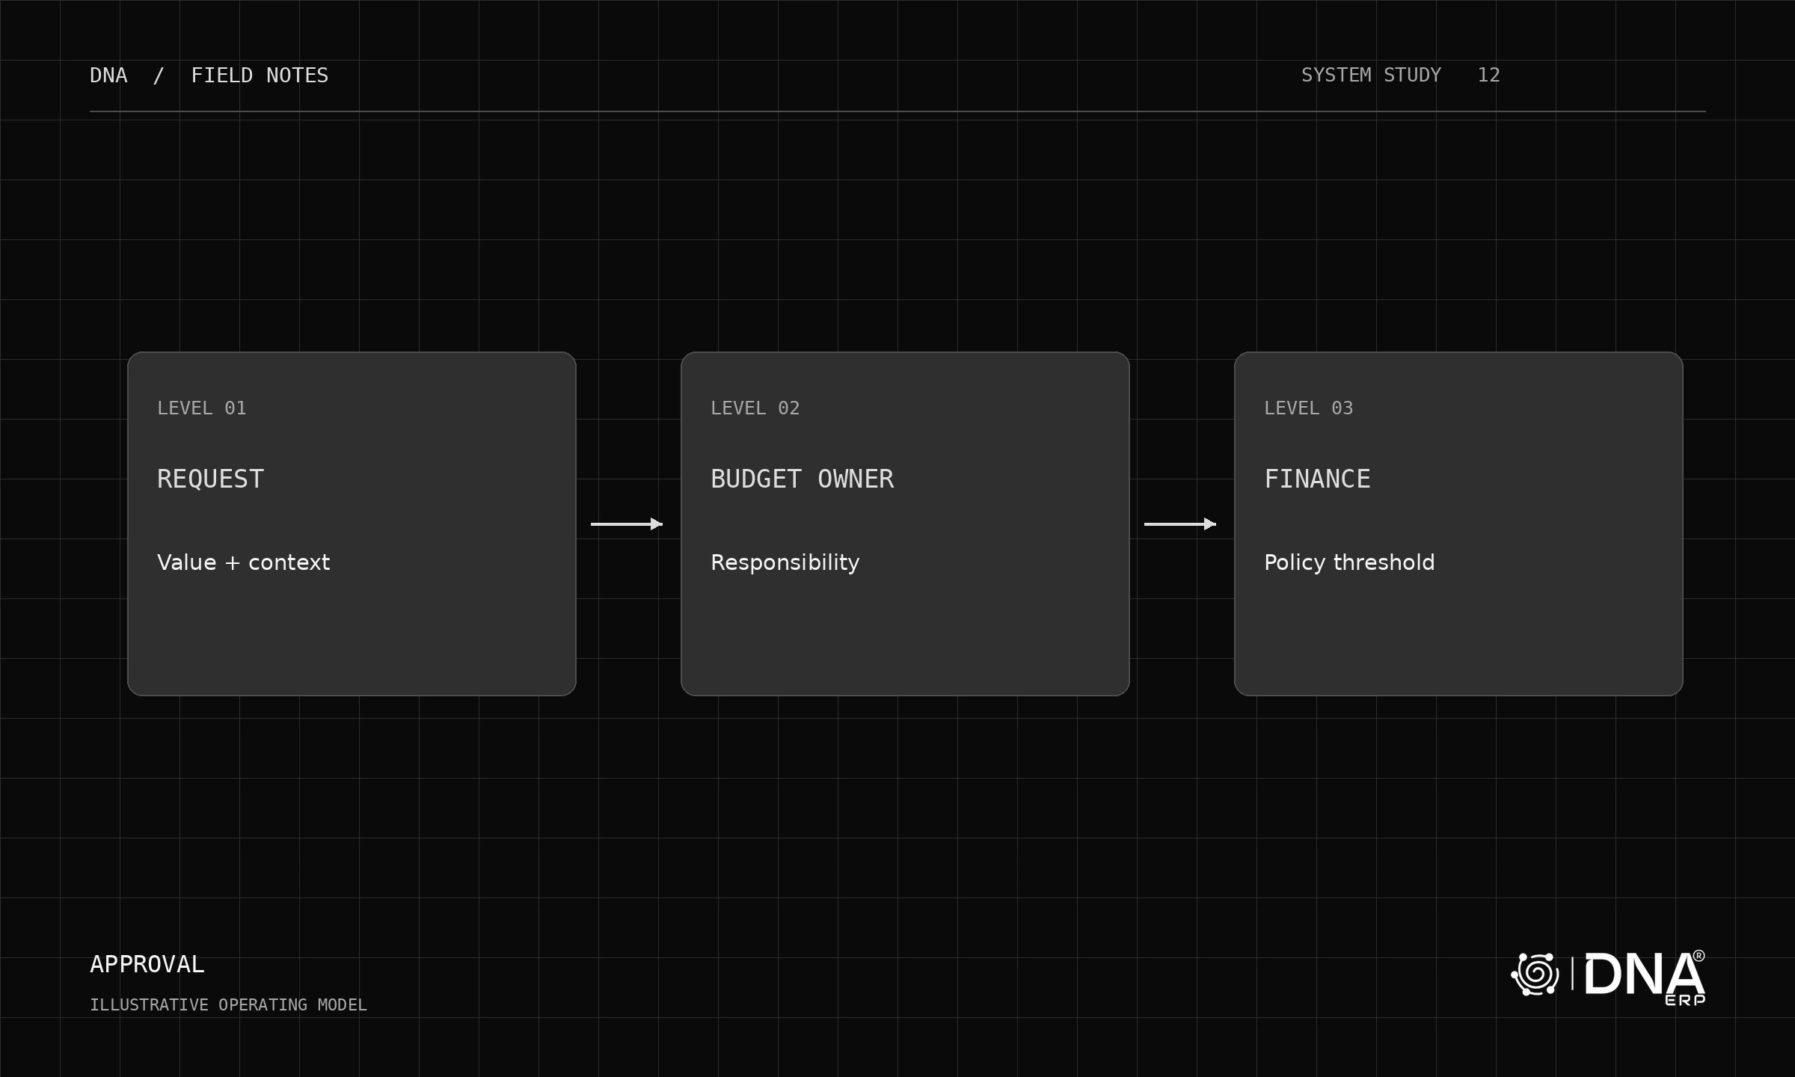1795x1077 pixels.
Task: Select the LEVEL 03 label
Action: pyautogui.click(x=1309, y=408)
